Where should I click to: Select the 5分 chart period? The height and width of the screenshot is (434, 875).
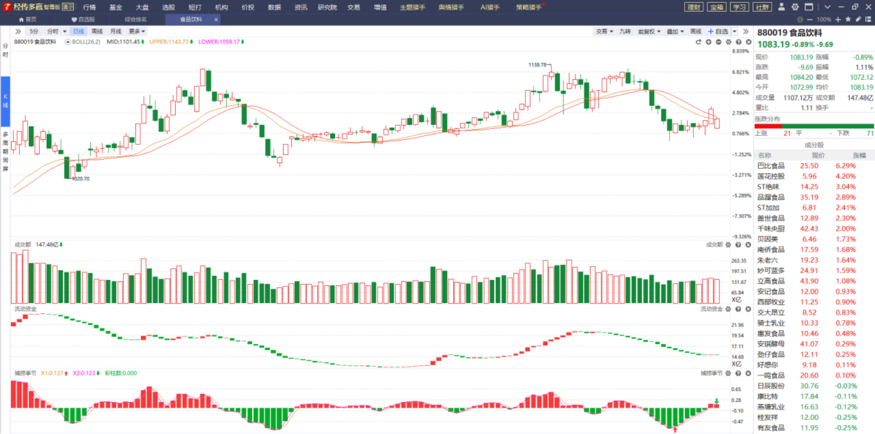[34, 31]
